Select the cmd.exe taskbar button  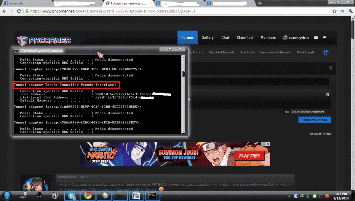[152, 196]
